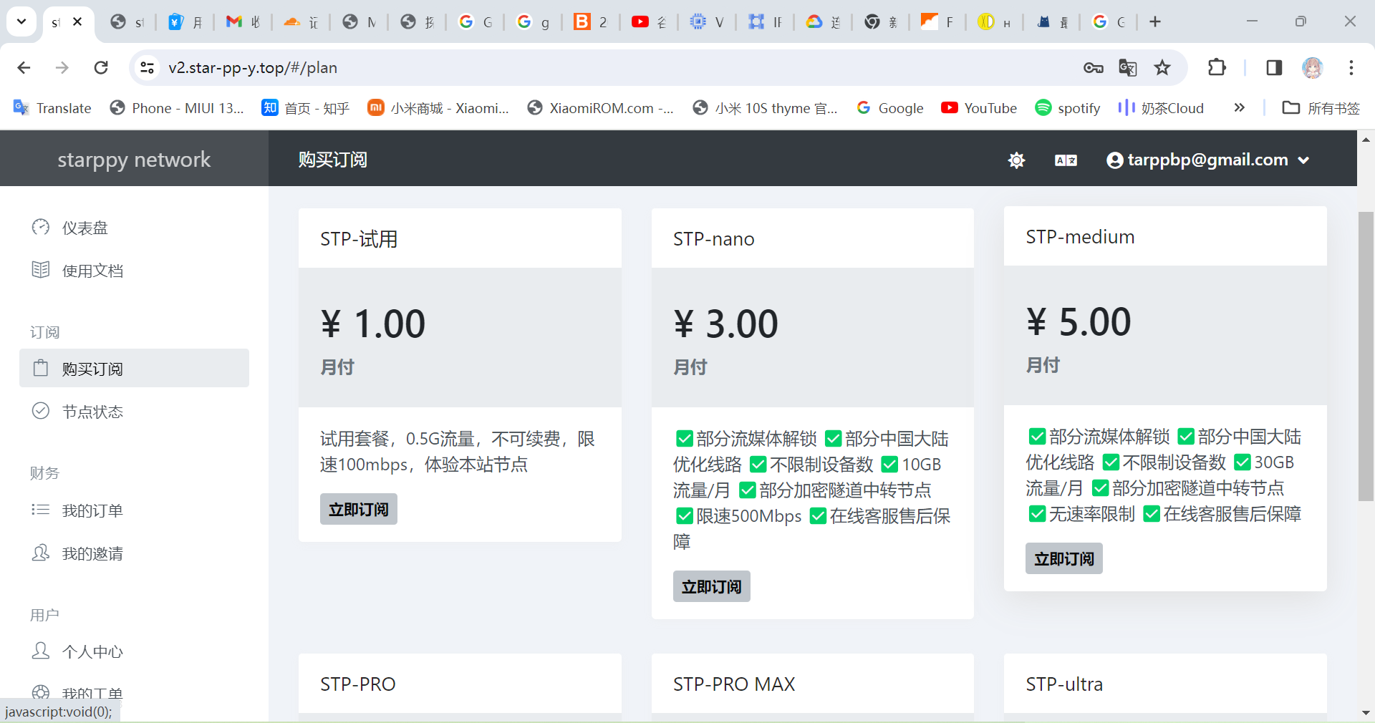1375x723 pixels.
Task: Subscribe to the STP-medium plan
Action: [x=1064, y=558]
